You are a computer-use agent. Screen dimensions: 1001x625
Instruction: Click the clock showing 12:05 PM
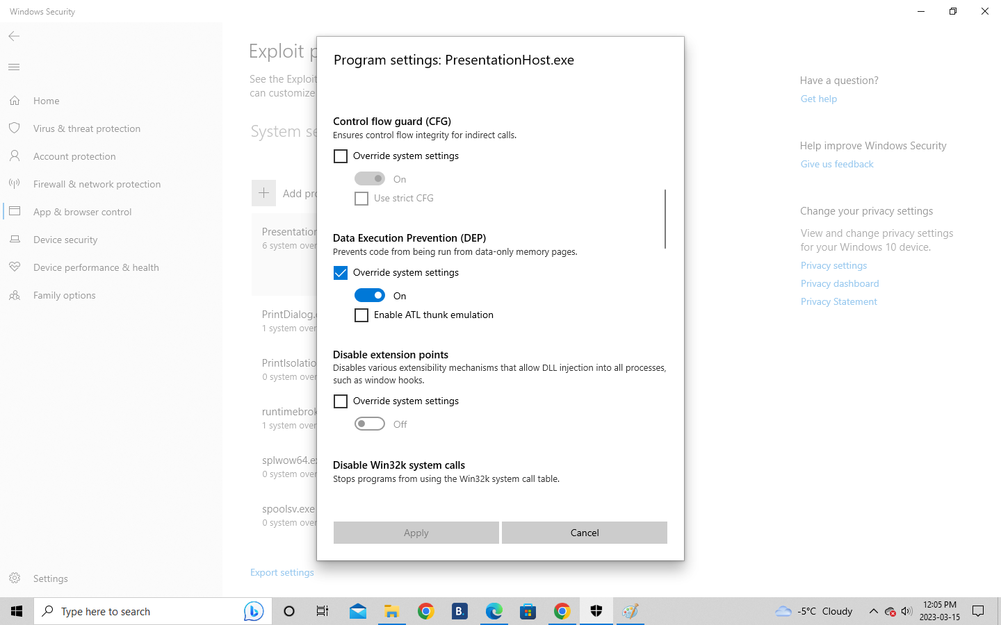pyautogui.click(x=940, y=611)
